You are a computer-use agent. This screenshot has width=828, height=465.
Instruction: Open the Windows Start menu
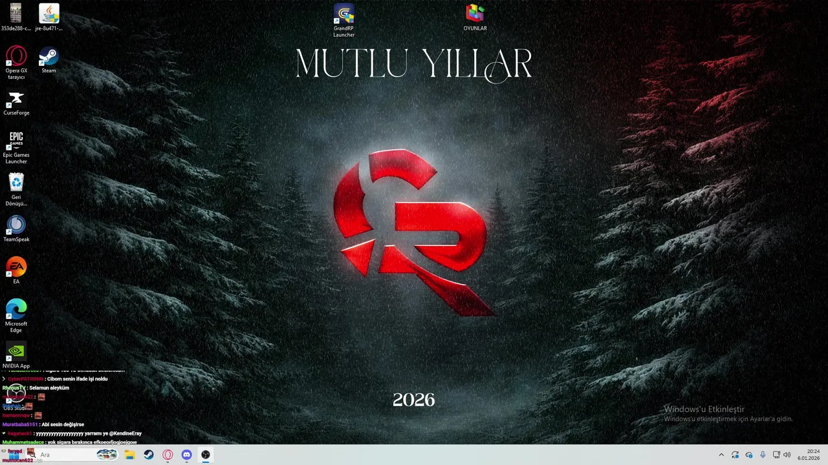point(14,455)
